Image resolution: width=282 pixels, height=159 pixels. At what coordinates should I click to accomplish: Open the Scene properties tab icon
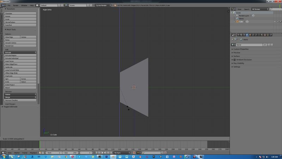click(244, 35)
